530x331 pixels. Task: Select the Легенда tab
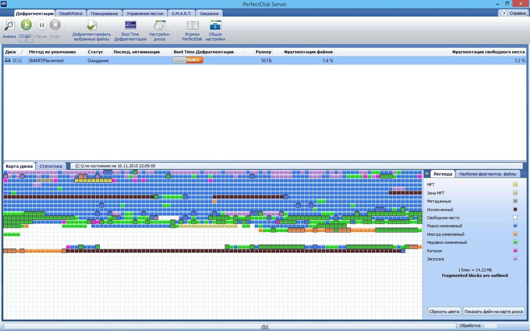click(442, 174)
